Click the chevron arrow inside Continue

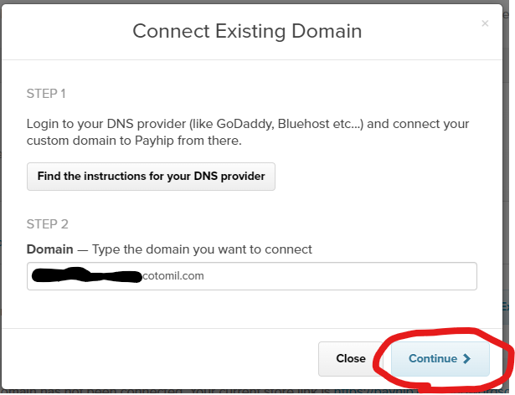(x=466, y=359)
